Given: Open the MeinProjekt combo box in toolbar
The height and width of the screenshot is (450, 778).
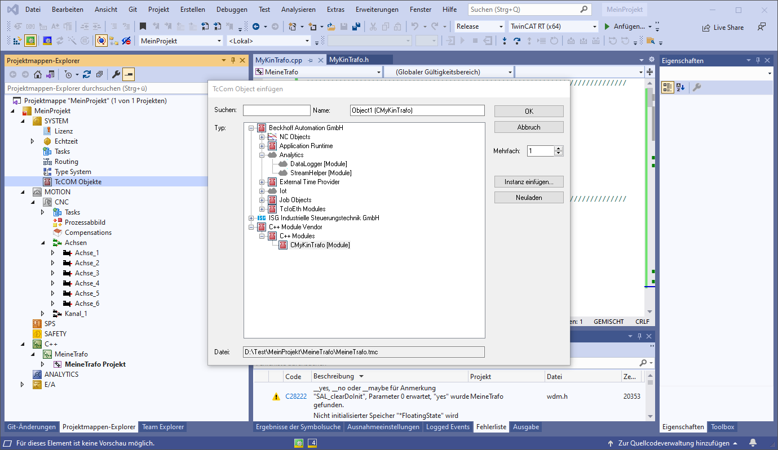Looking at the screenshot, I should (181, 41).
